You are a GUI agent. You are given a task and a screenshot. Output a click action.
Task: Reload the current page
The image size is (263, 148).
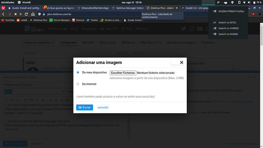pos(26,14)
